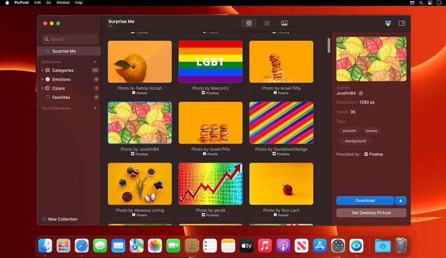Open Mail from the Dock
This screenshot has width=446, height=258.
click(x=118, y=246)
